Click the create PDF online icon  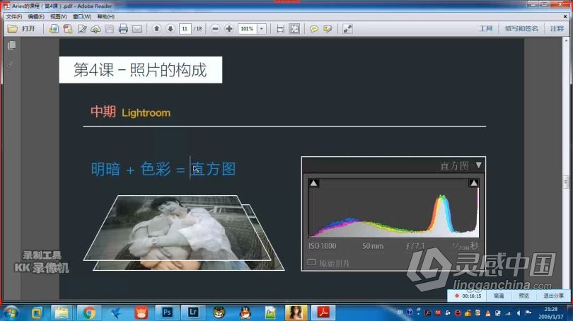coord(54,28)
